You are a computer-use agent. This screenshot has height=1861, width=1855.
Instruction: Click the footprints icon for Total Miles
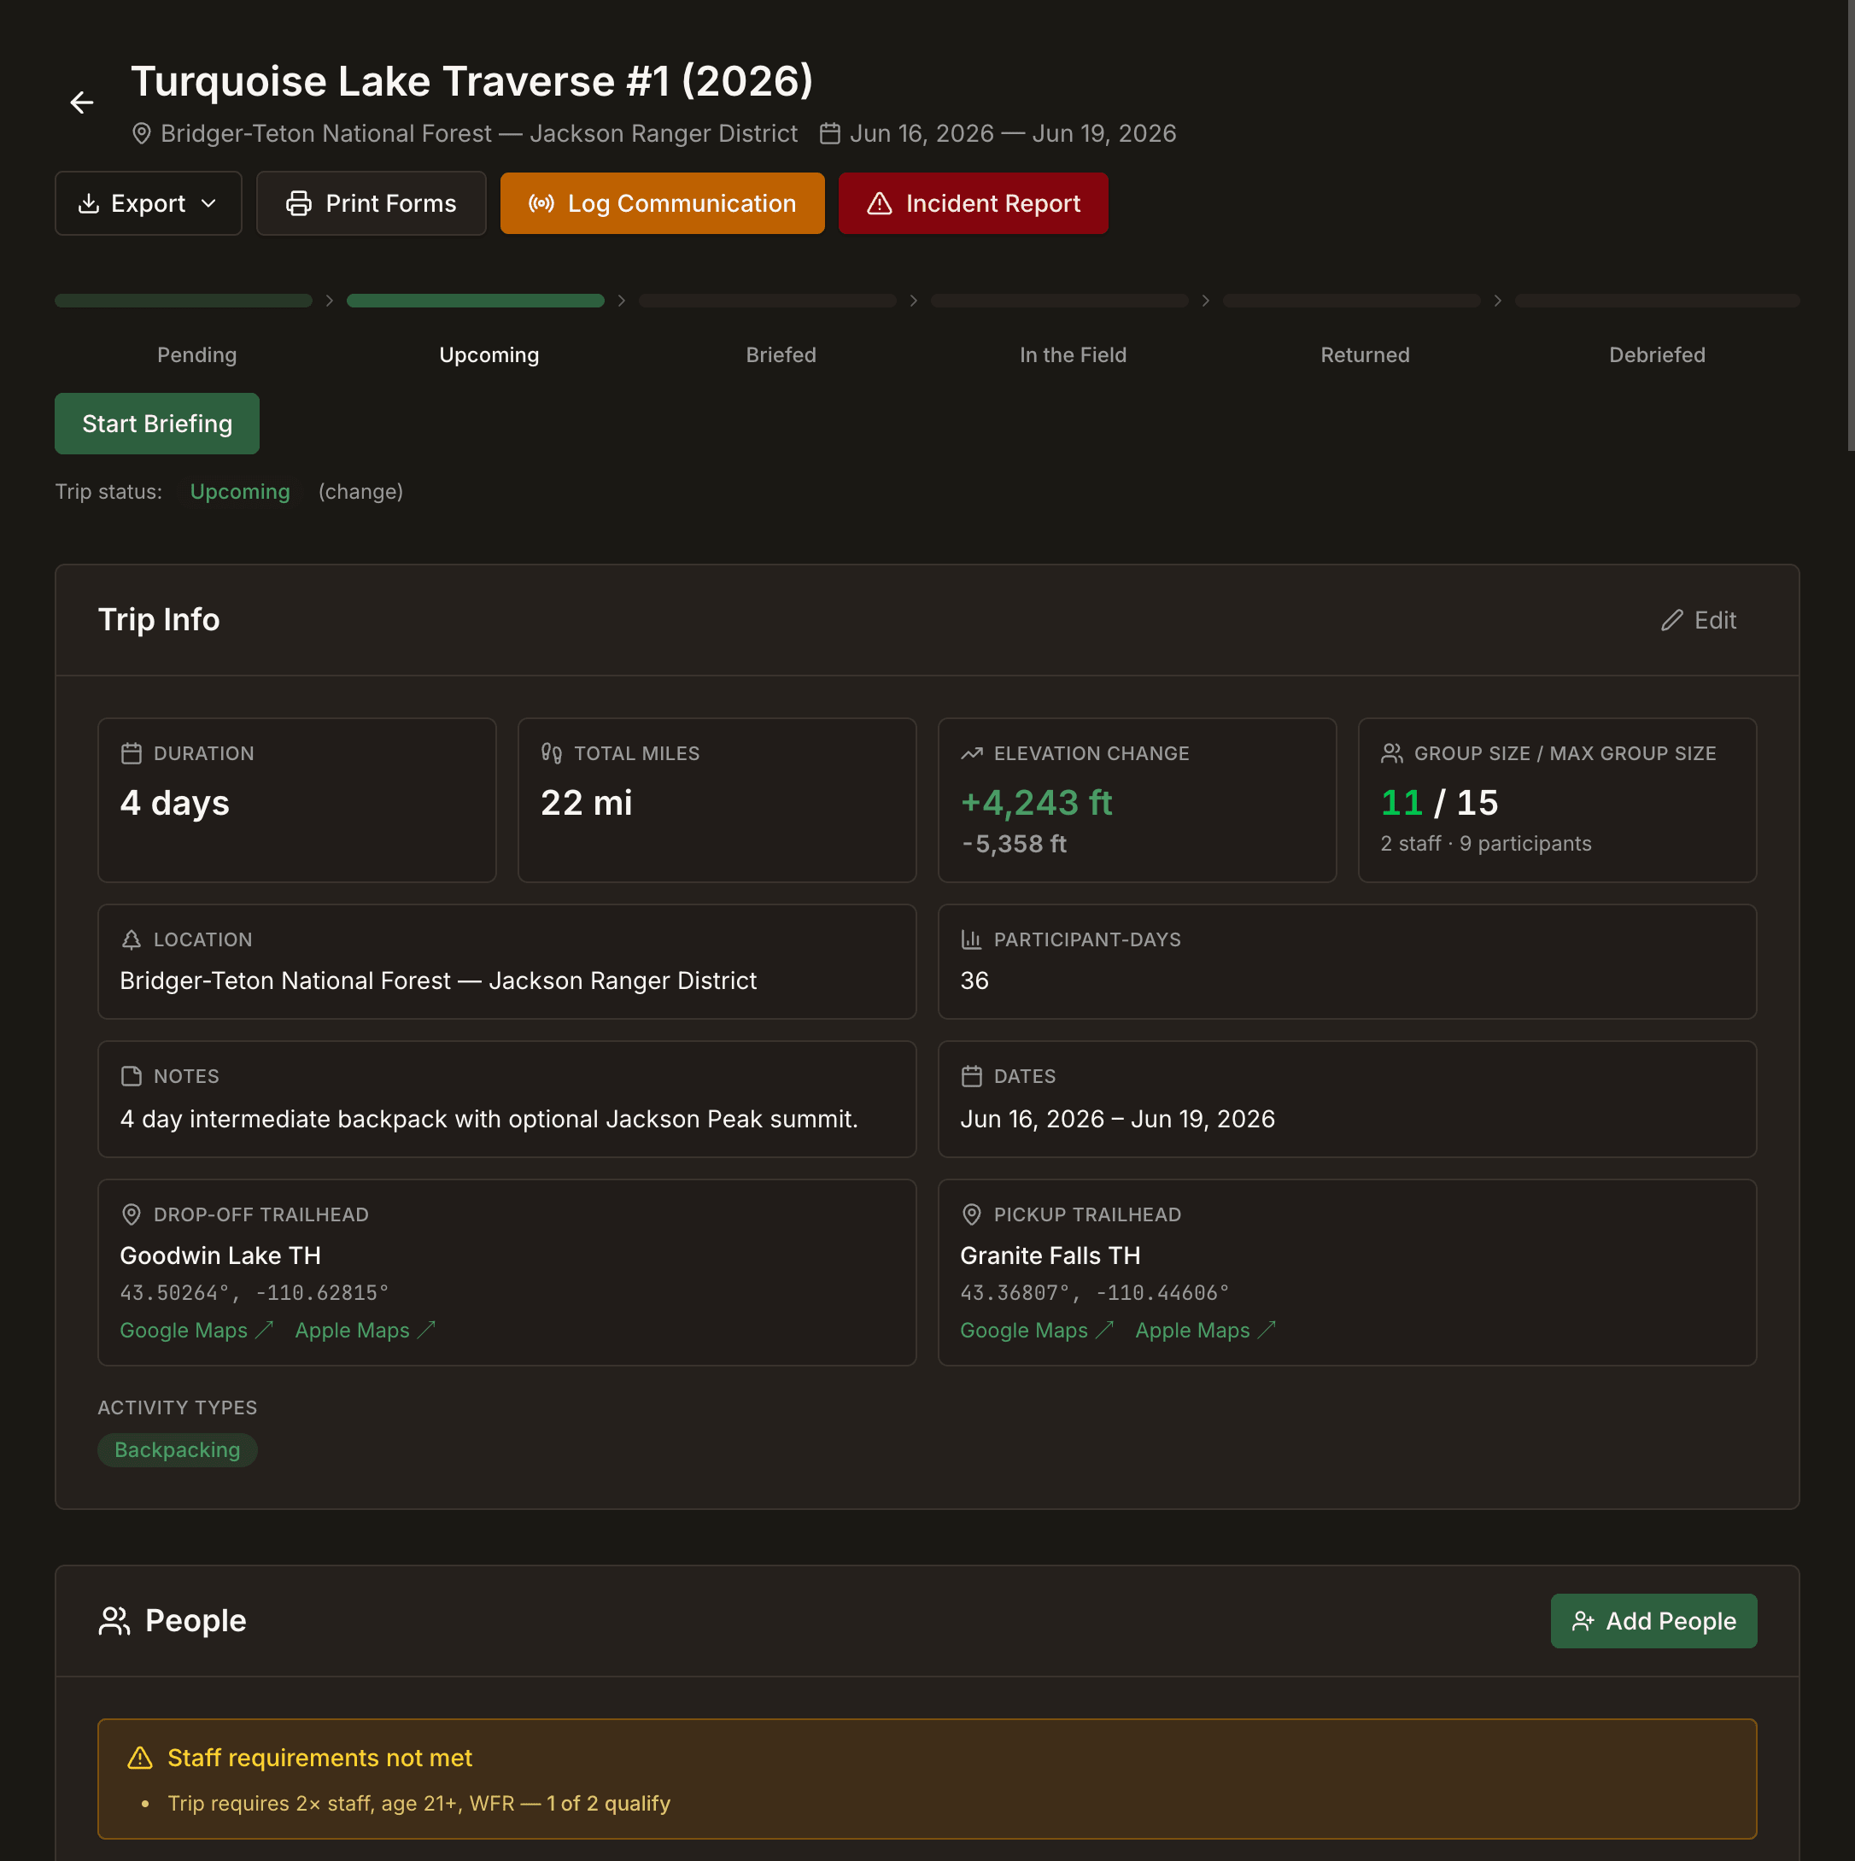[x=551, y=753]
